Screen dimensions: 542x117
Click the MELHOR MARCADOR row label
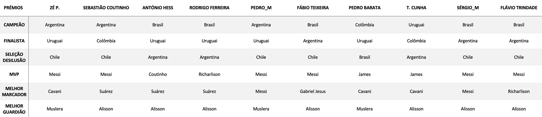[x=14, y=92]
